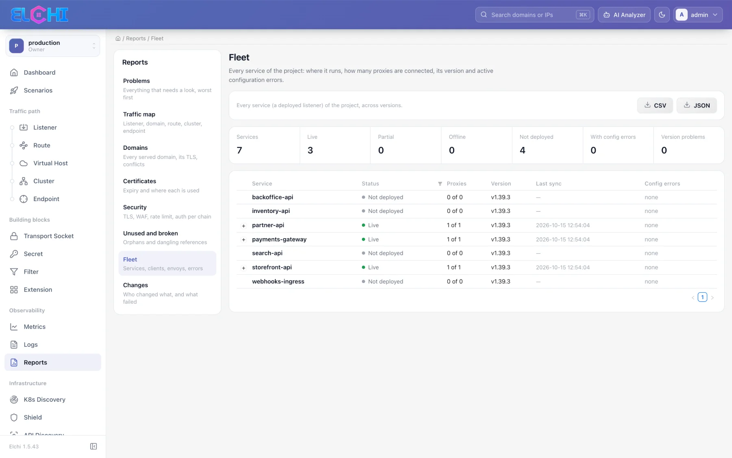
Task: Expand the payments-gateway row
Action: pos(244,240)
